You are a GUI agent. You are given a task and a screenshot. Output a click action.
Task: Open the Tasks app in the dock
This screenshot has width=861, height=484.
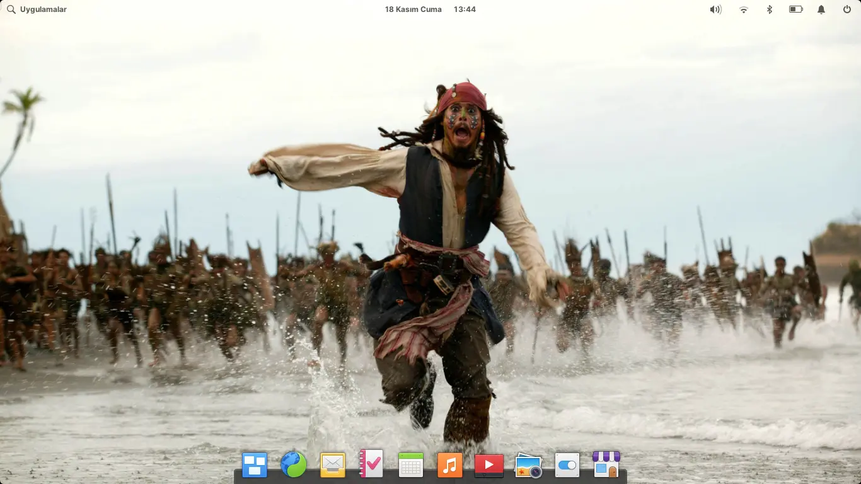coord(371,464)
